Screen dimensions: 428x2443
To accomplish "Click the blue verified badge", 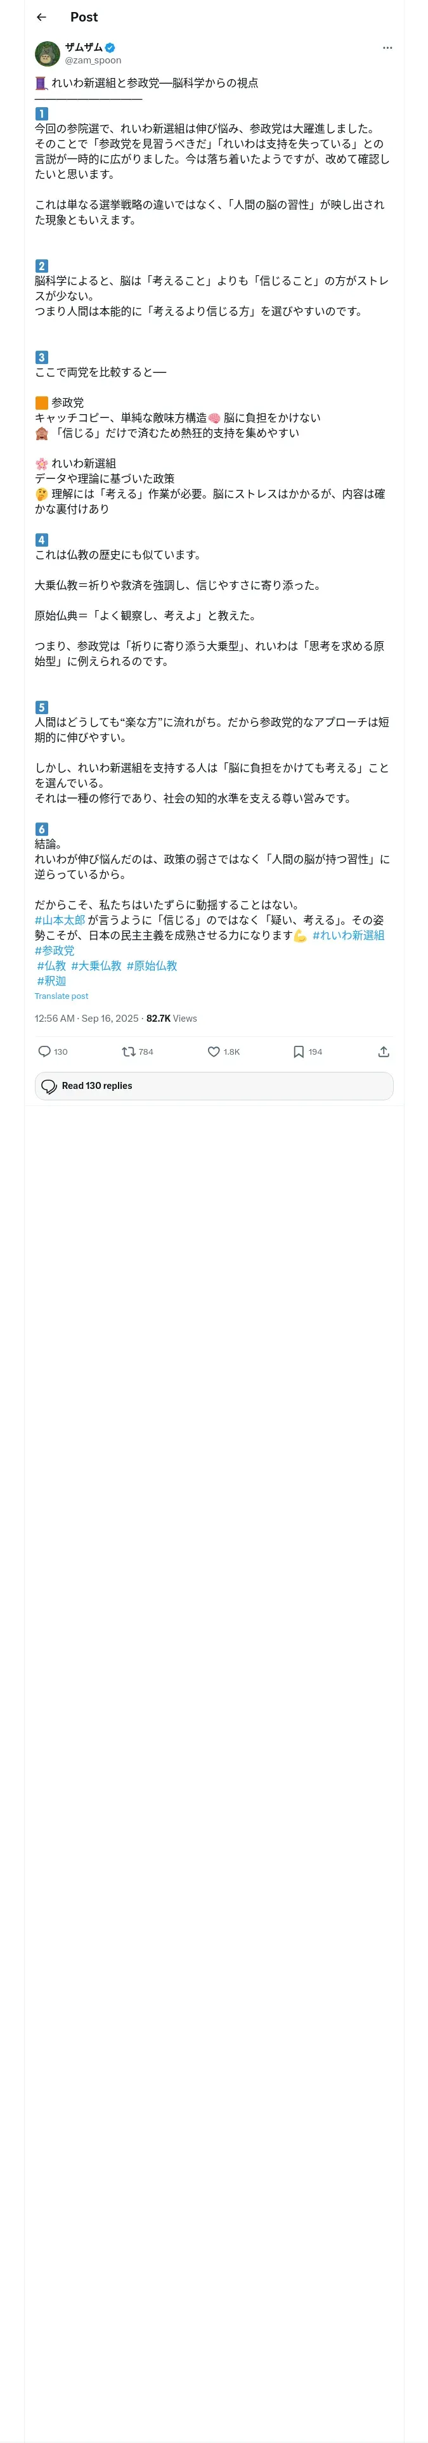I will coord(110,48).
